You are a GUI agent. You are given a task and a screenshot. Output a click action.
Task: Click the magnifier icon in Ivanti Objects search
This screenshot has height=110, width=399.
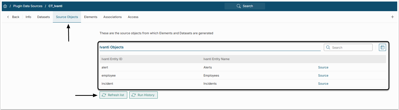328,47
